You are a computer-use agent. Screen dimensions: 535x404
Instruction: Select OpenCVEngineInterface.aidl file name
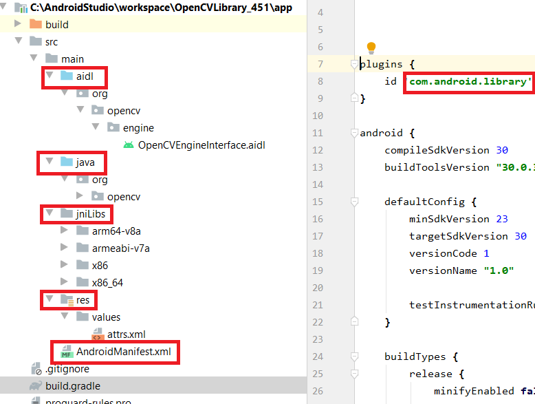click(x=201, y=145)
